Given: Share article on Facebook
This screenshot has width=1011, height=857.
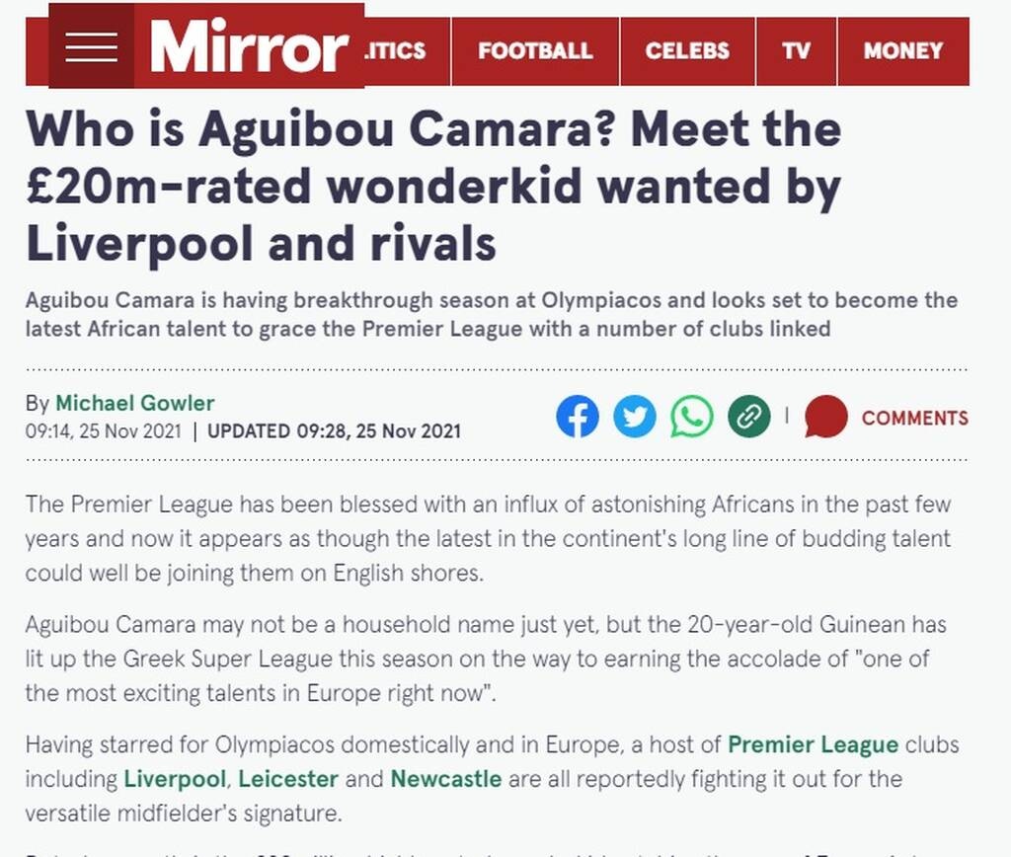Looking at the screenshot, I should [578, 417].
